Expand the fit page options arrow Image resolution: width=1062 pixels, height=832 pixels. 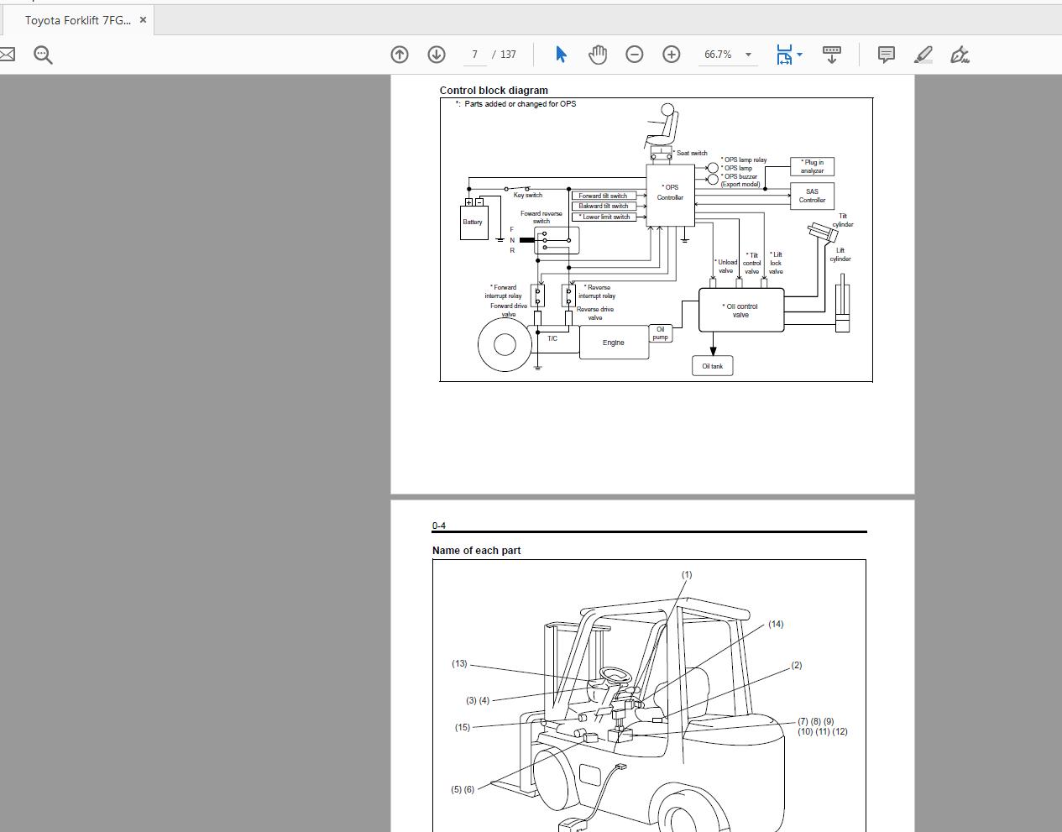(800, 55)
